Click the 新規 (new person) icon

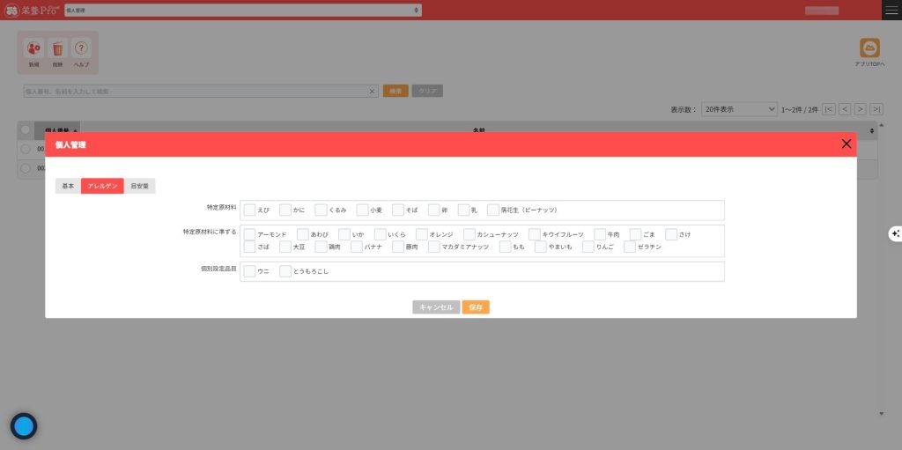click(x=34, y=49)
